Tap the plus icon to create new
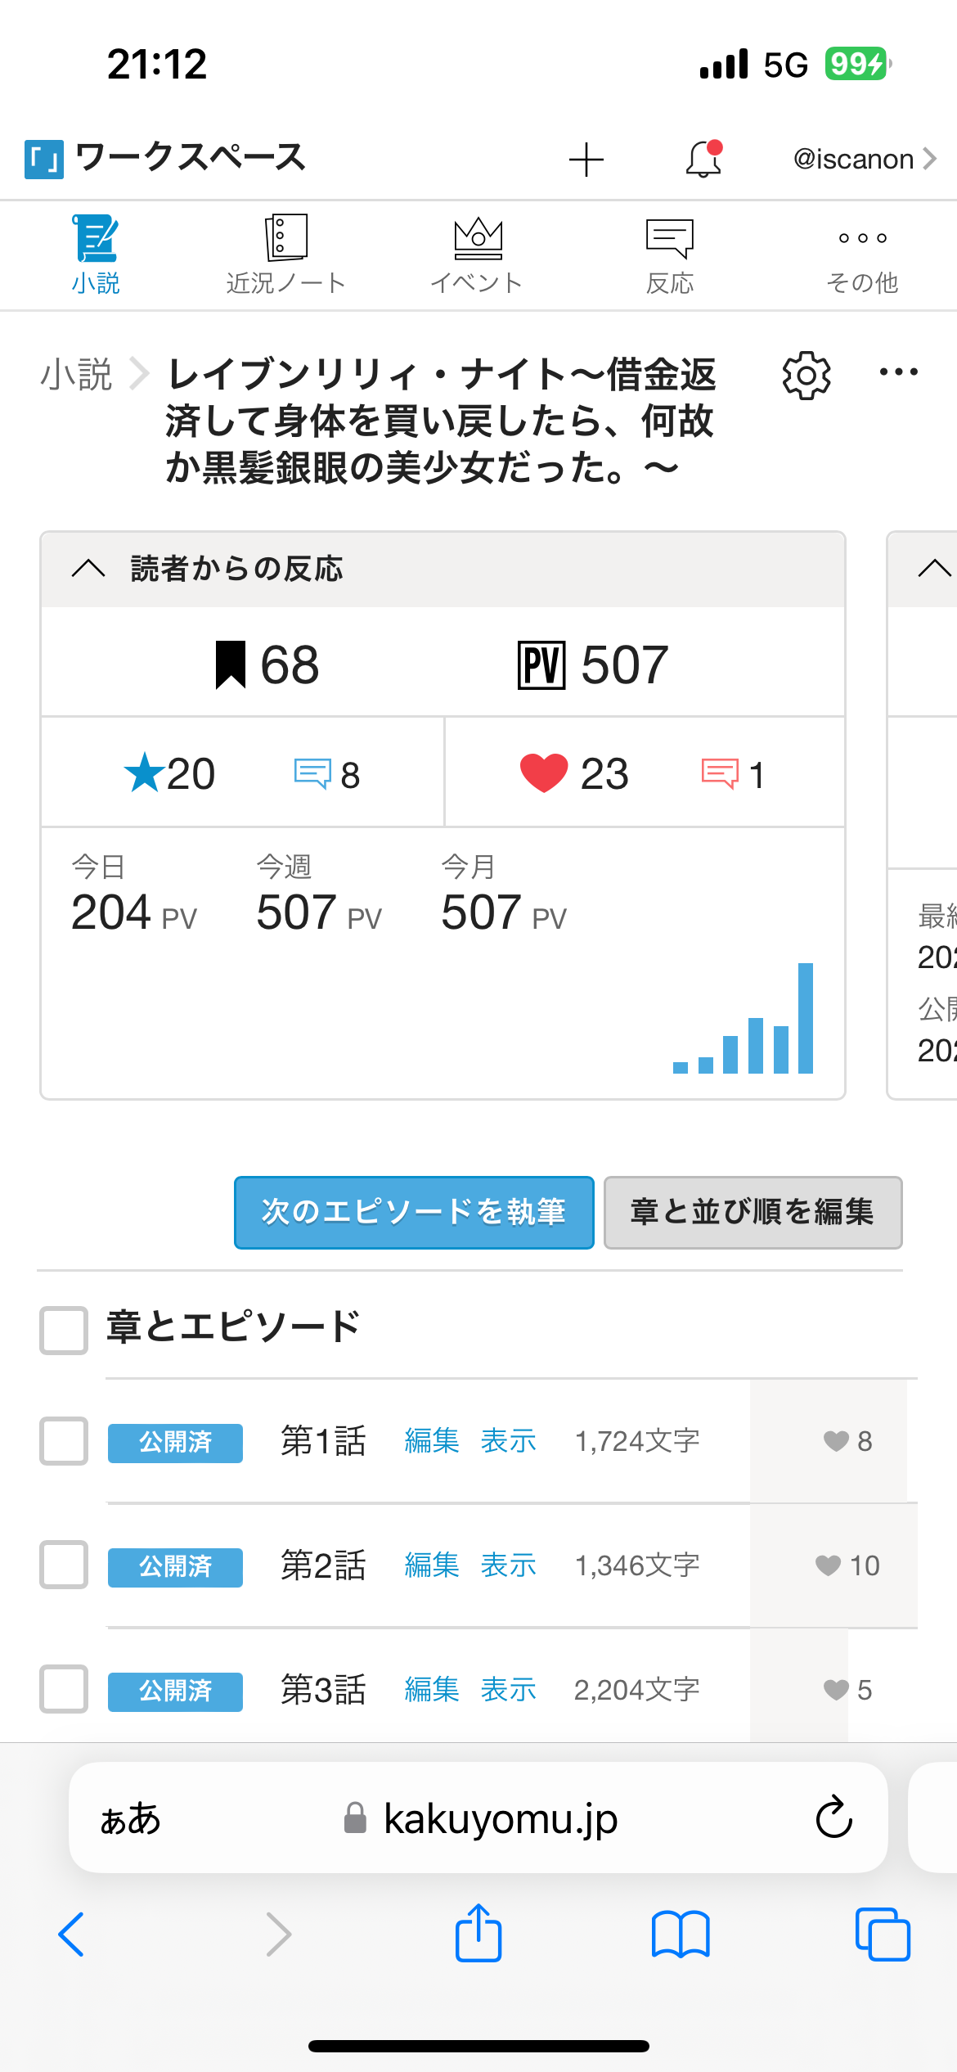 click(586, 160)
